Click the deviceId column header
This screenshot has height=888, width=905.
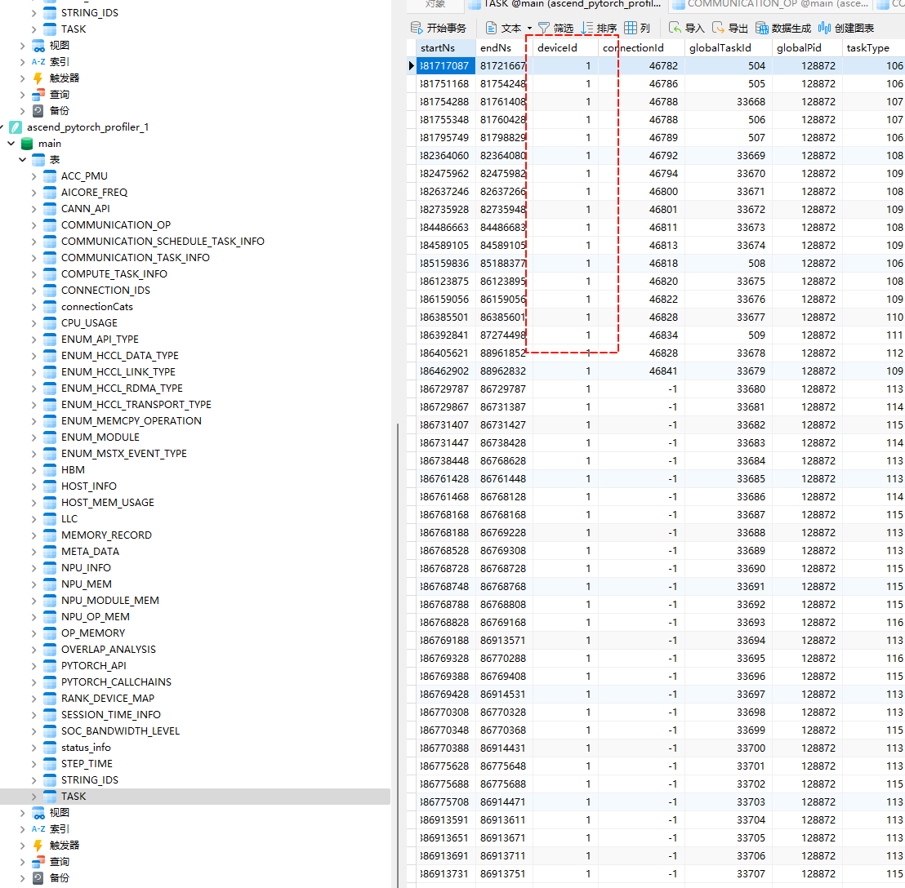564,48
